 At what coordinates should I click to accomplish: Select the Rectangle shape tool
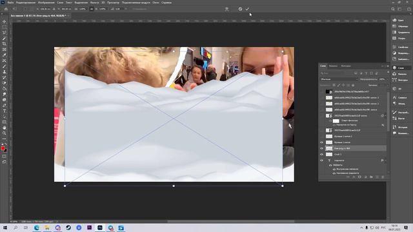(x=5, y=122)
